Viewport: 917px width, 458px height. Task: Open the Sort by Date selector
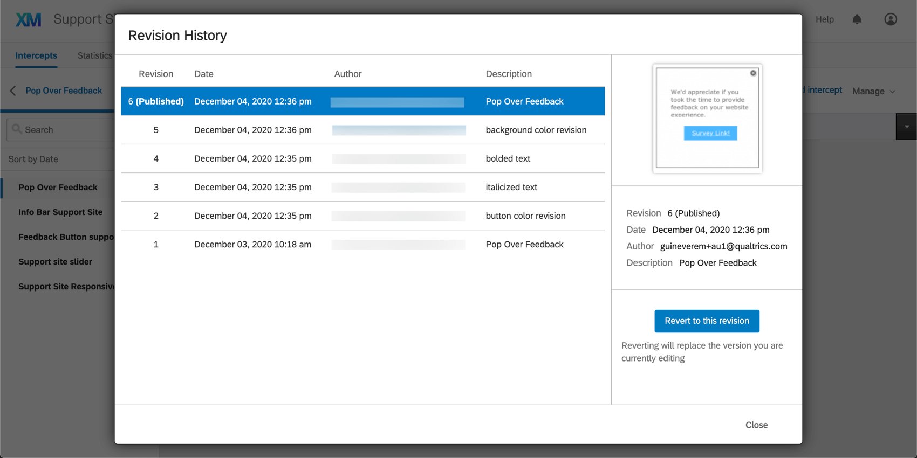tap(33, 159)
